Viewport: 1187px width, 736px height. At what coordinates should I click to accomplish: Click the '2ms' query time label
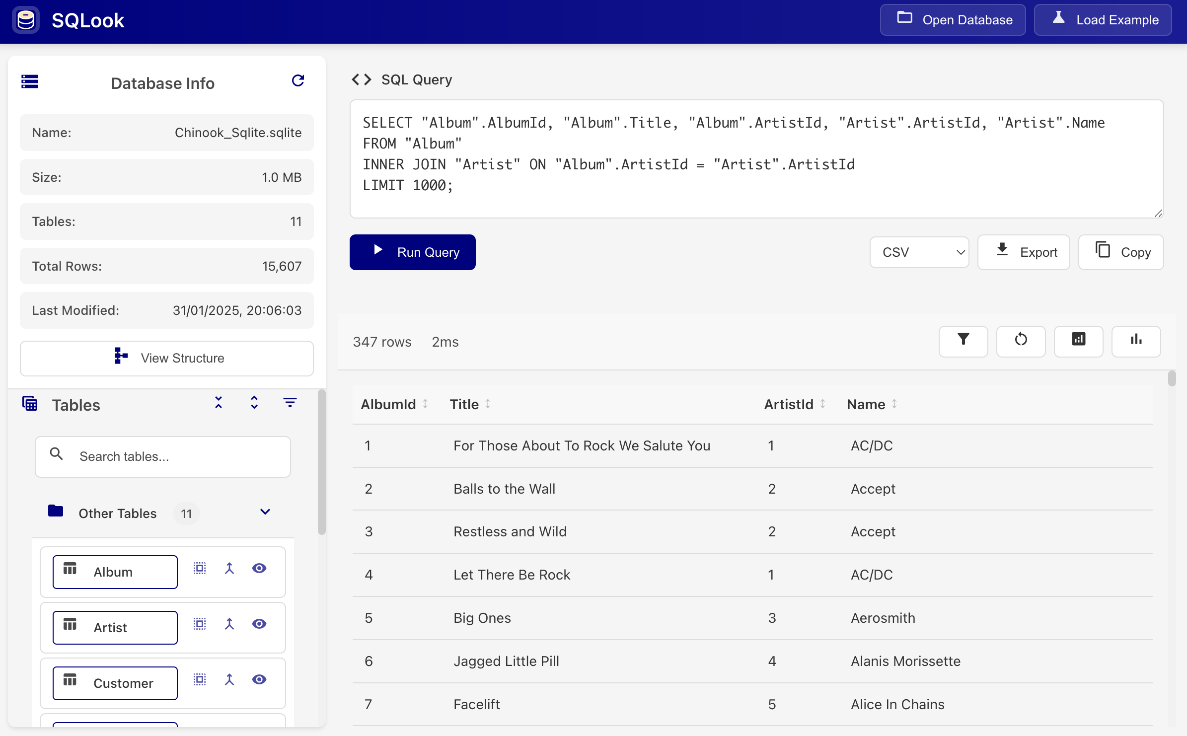point(445,342)
